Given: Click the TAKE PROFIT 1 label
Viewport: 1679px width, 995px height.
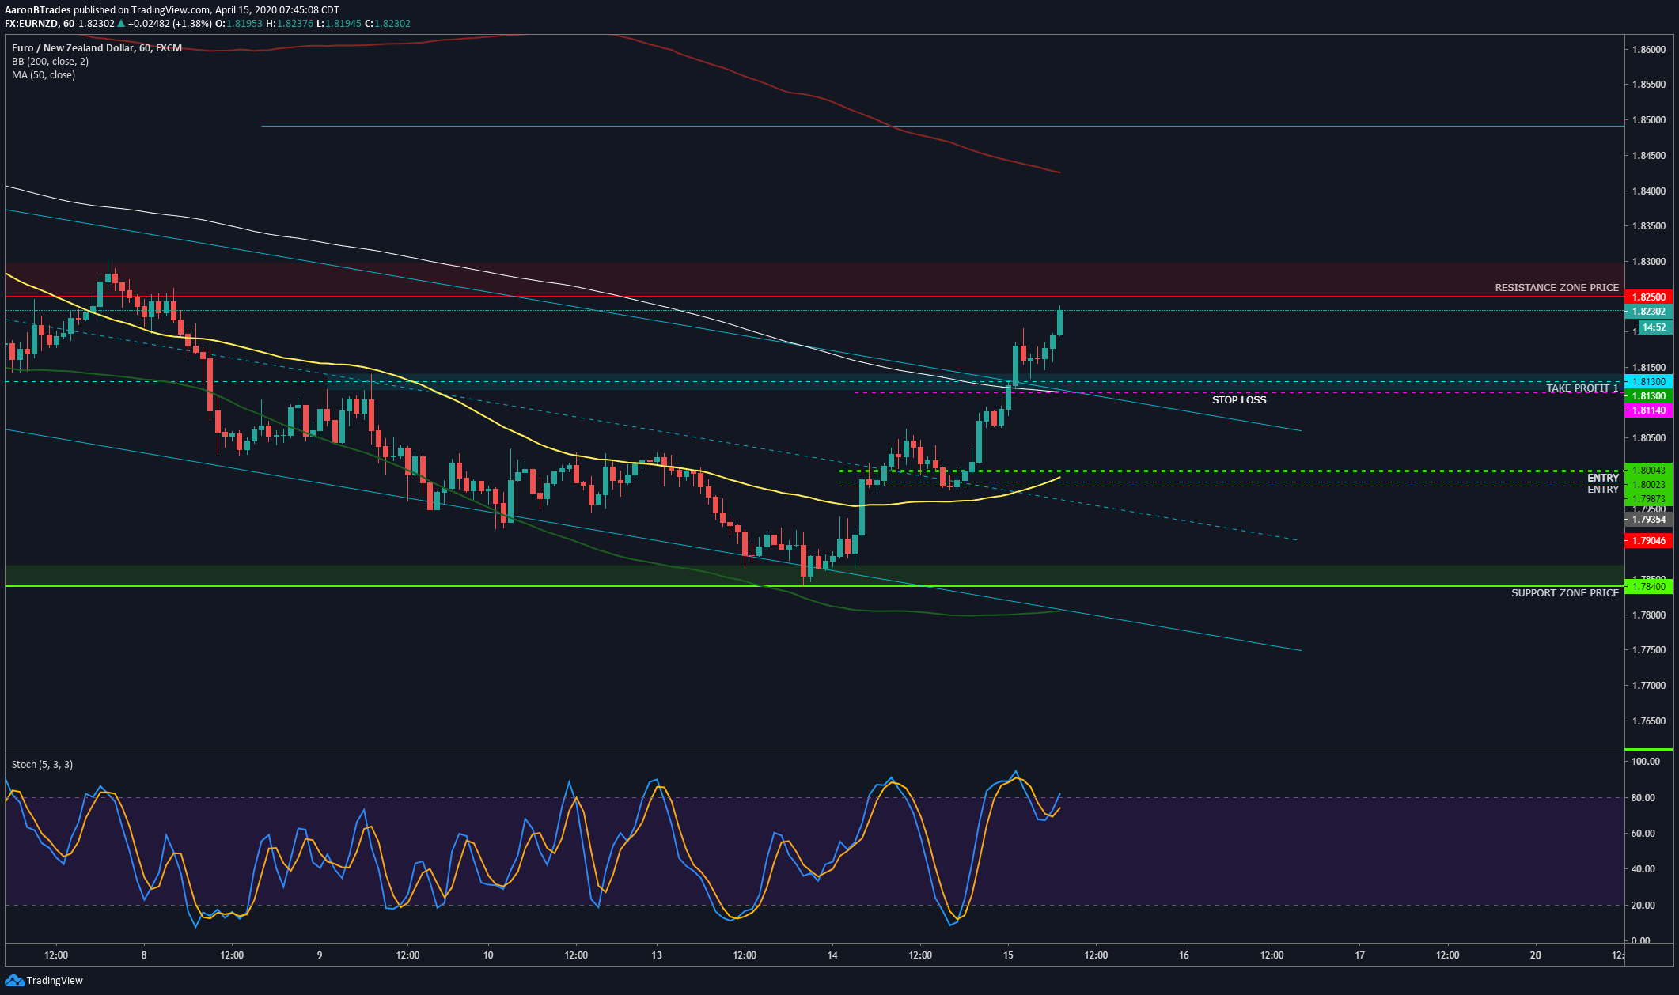Looking at the screenshot, I should pos(1582,388).
